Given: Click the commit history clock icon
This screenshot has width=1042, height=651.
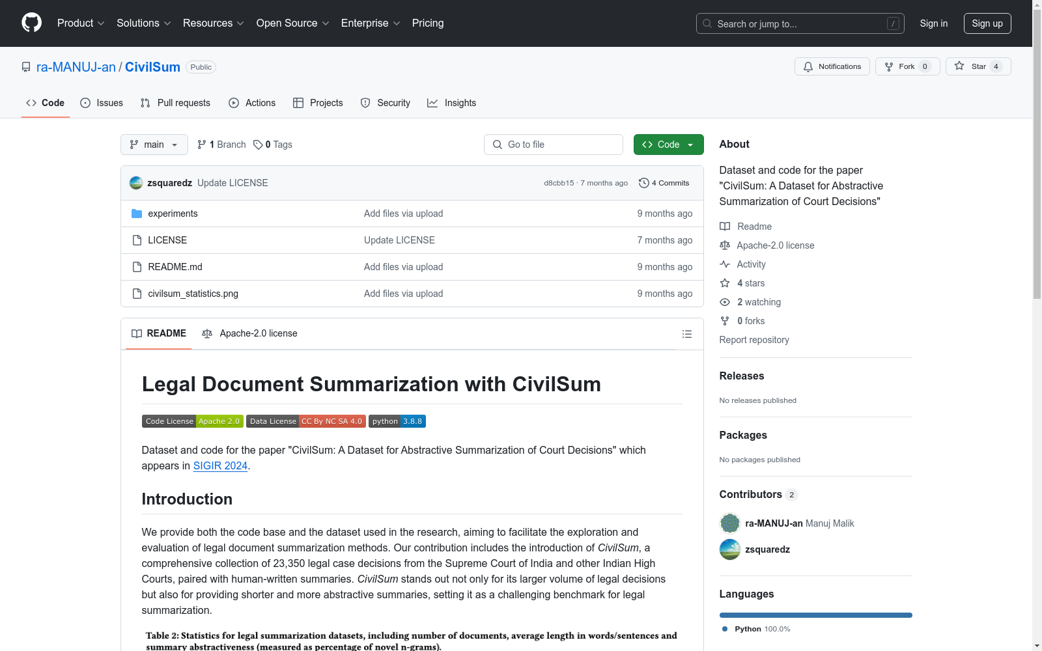Looking at the screenshot, I should pos(644,183).
